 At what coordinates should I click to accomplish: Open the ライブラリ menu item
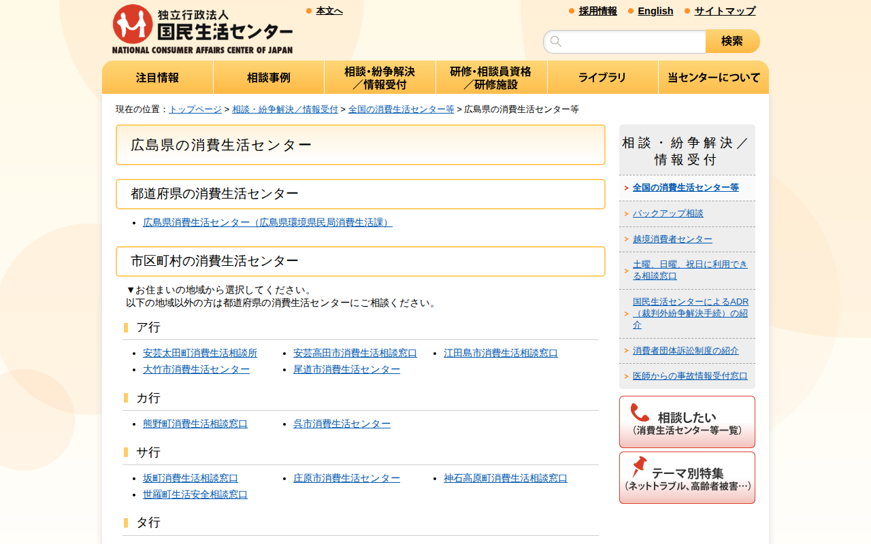(x=602, y=77)
